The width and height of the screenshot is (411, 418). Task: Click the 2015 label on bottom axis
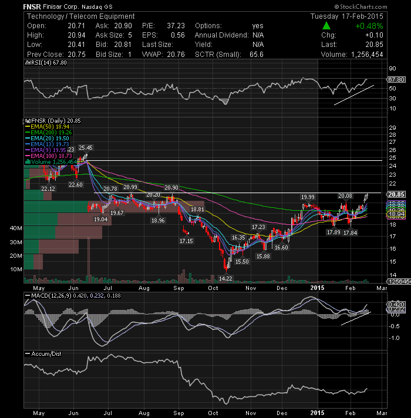coord(318,413)
